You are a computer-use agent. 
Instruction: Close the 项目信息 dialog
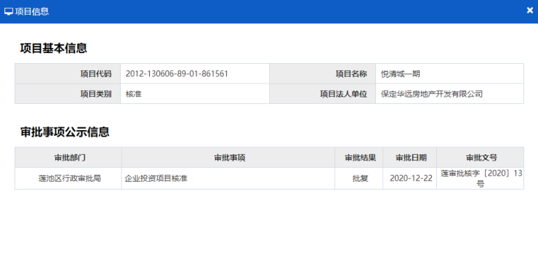point(530,11)
